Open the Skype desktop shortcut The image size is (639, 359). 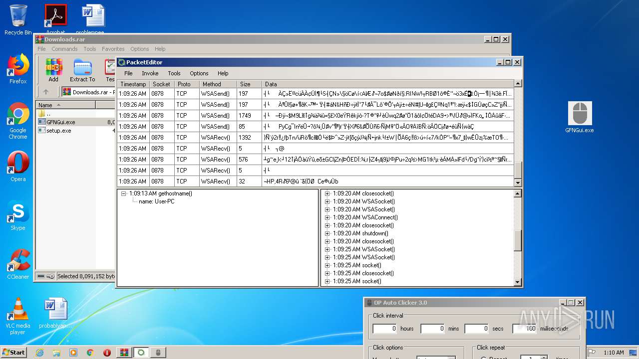[x=18, y=215]
